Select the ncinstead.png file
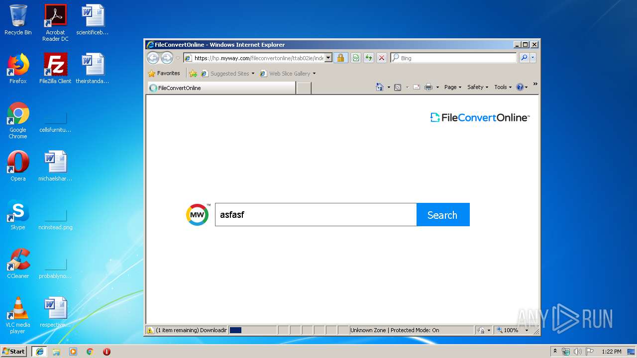The width and height of the screenshot is (637, 358). click(x=55, y=218)
